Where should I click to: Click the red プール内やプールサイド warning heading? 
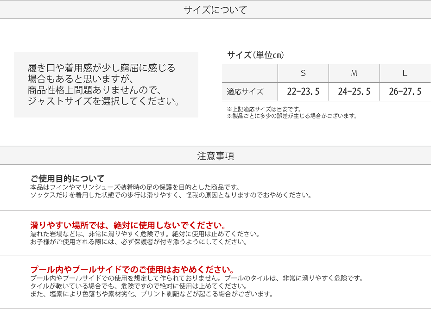click(x=132, y=270)
